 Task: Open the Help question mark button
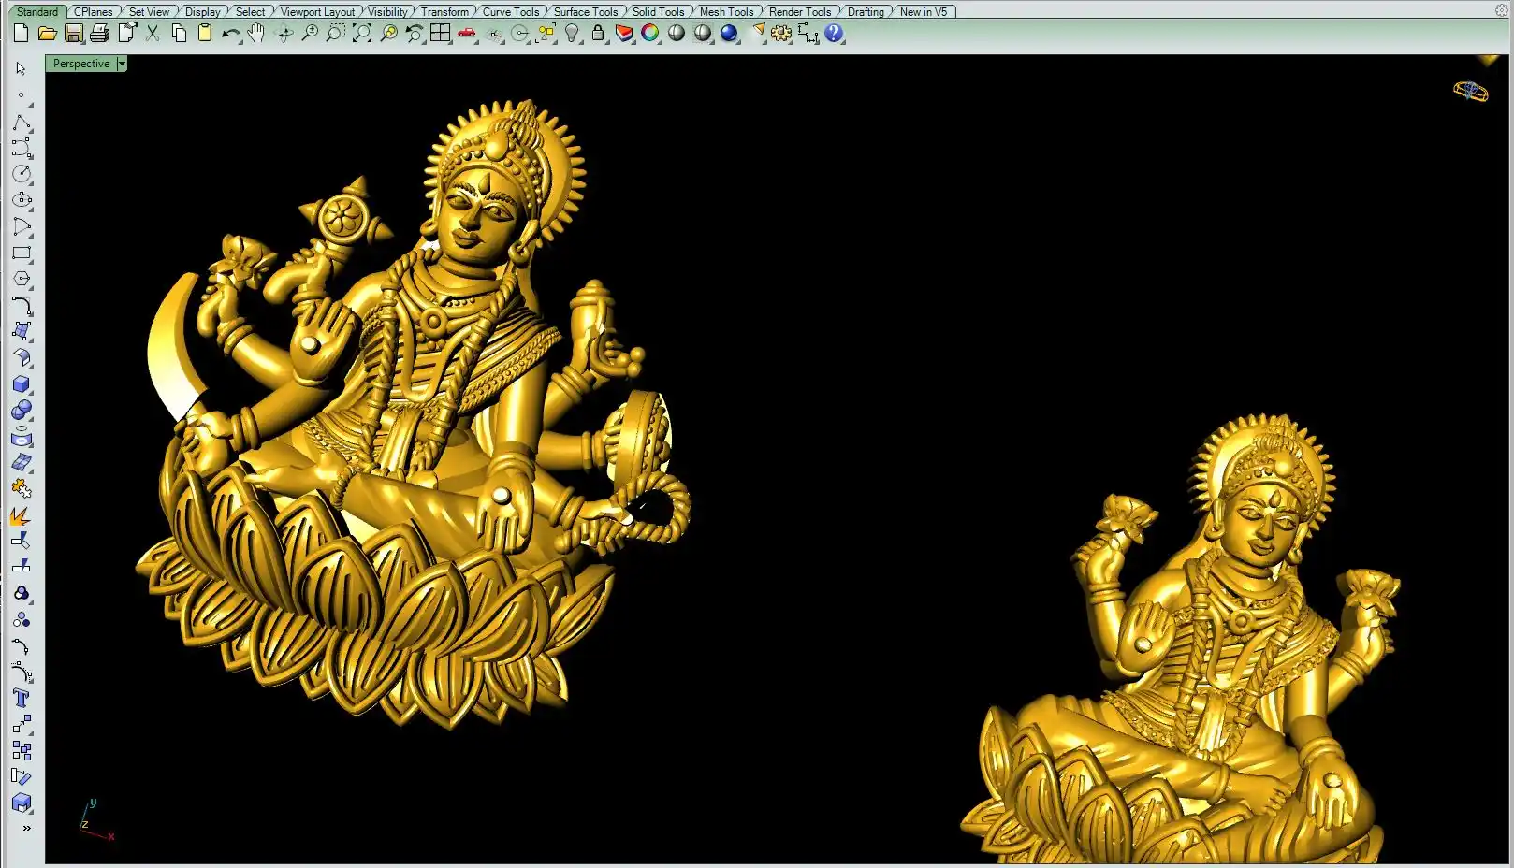[x=834, y=34]
